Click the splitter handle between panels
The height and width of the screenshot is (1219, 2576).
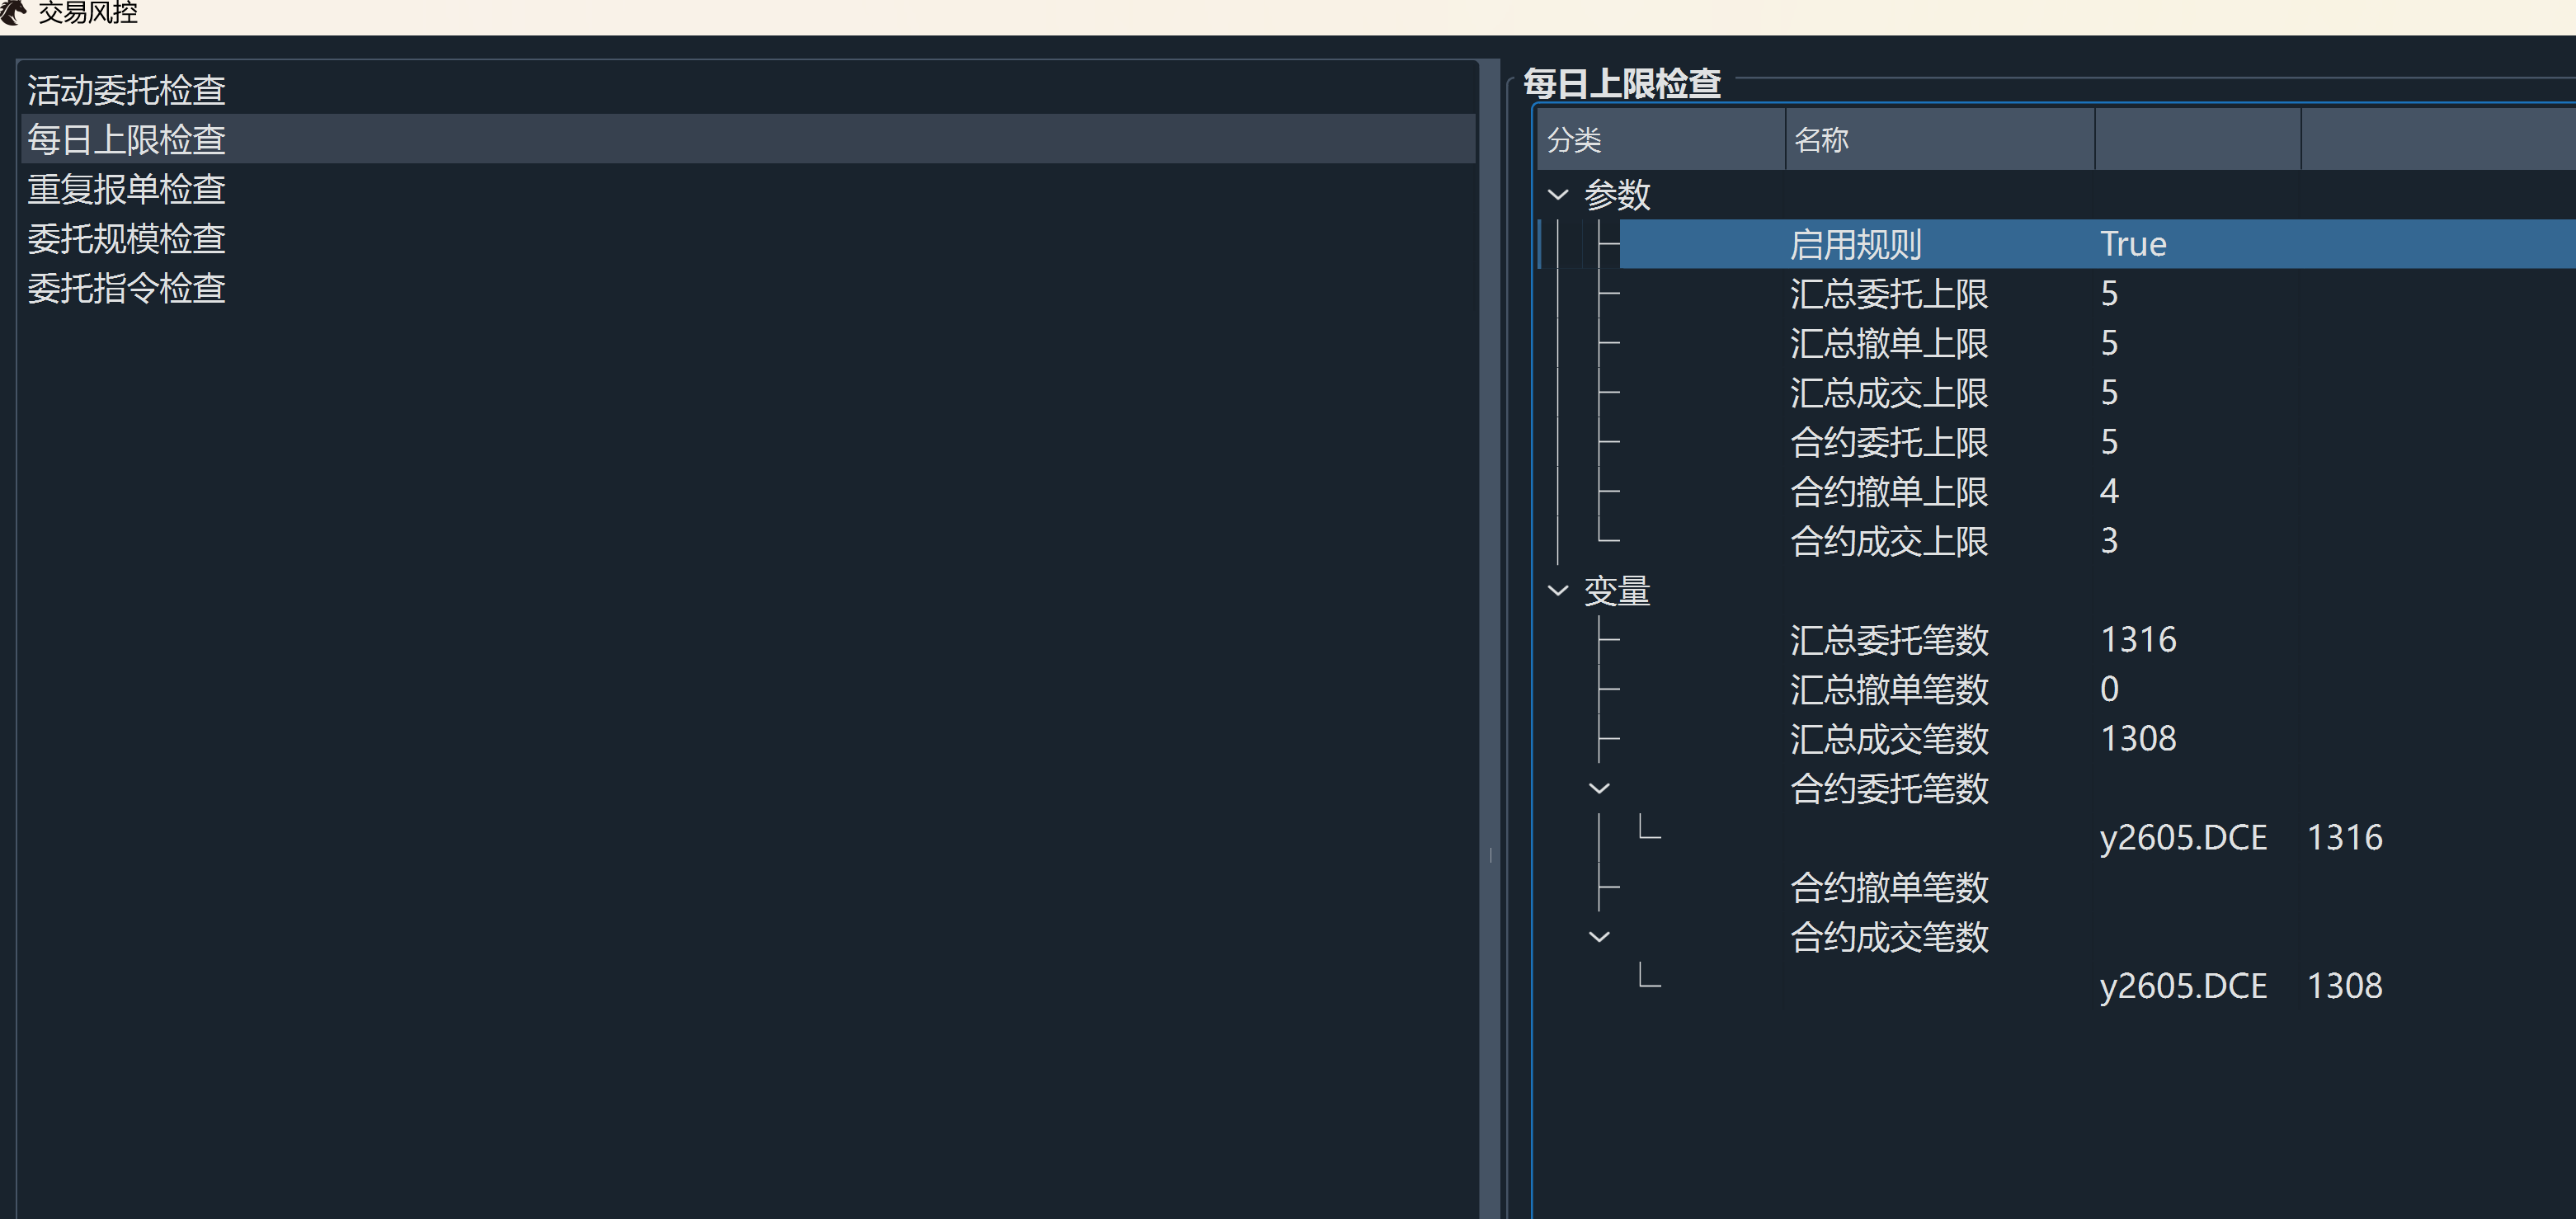point(1491,855)
